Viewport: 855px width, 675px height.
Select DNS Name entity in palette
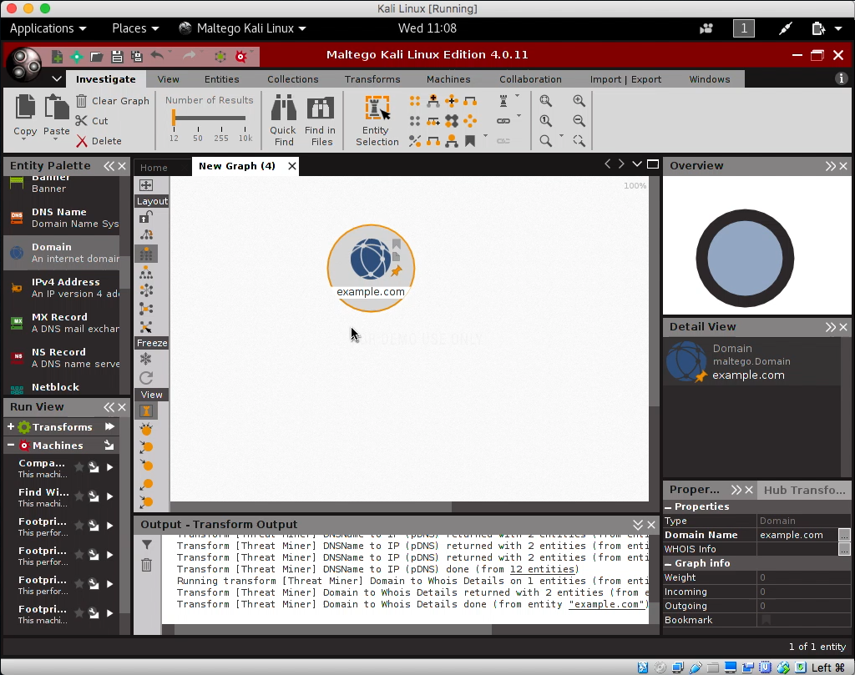pos(62,218)
